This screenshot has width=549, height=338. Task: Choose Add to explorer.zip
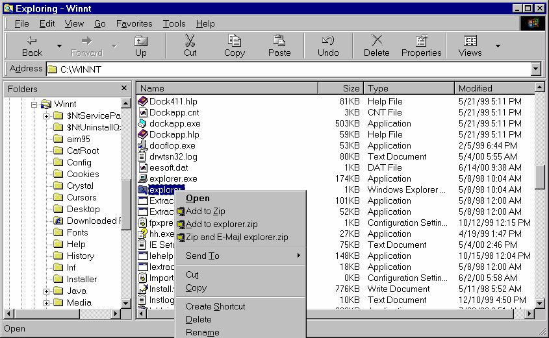240,224
